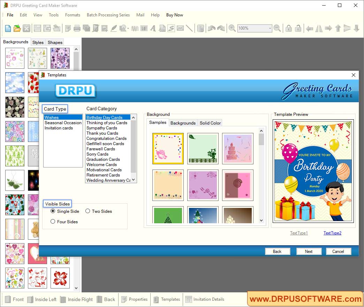364x307 pixels.
Task: Select Thank you Cards category
Action: pyautogui.click(x=103, y=133)
